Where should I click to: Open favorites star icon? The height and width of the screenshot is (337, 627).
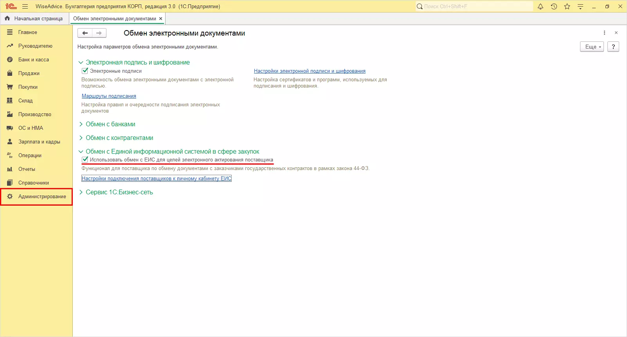click(567, 6)
